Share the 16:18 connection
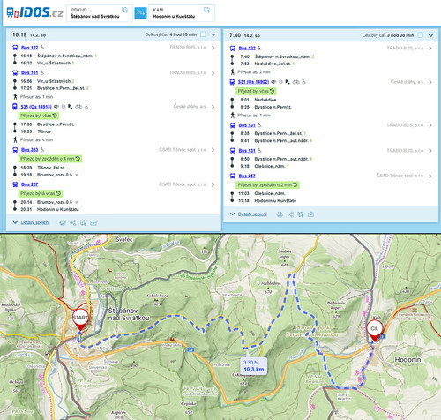The height and width of the screenshot is (420, 441). click(x=73, y=223)
